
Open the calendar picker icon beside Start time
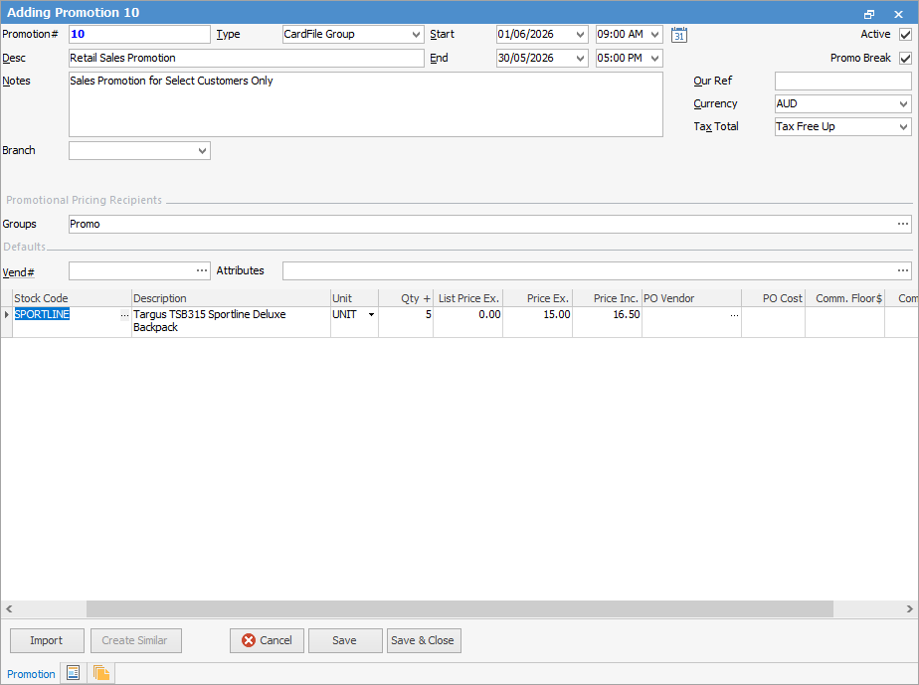(x=678, y=35)
